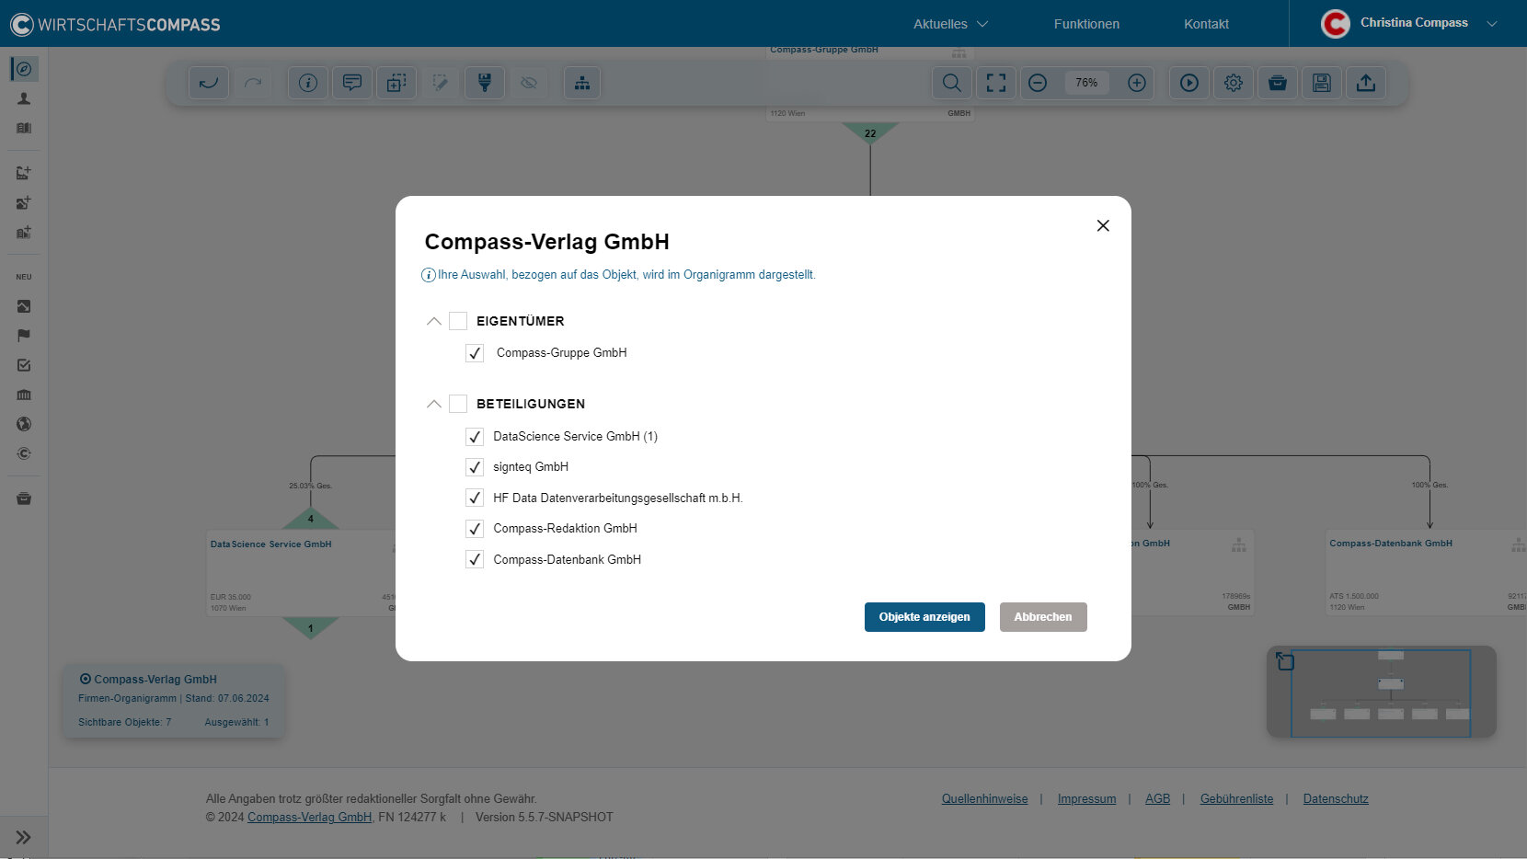Screen dimensions: 1527x859
Task: Open the Impressum footer link
Action: (1086, 799)
